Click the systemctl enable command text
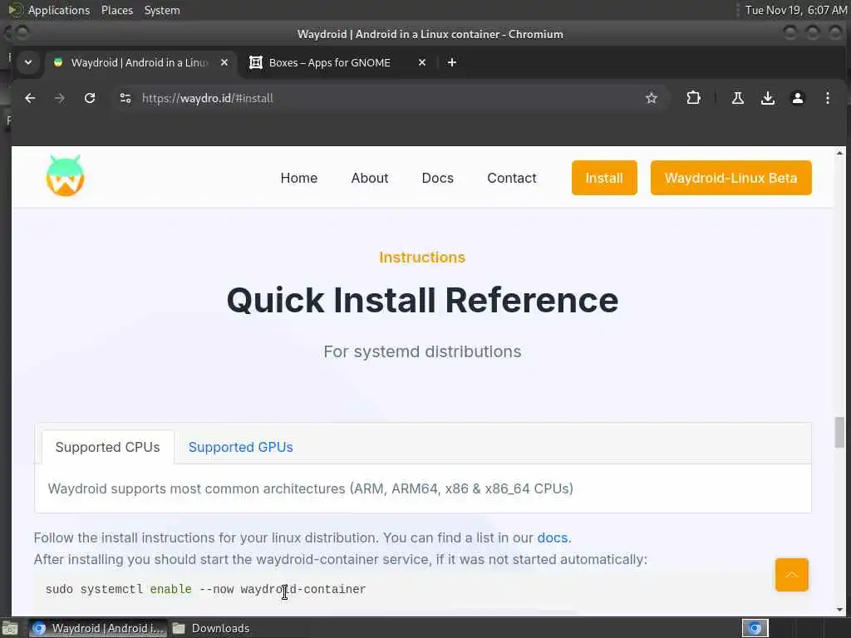The height and width of the screenshot is (638, 851). (206, 589)
